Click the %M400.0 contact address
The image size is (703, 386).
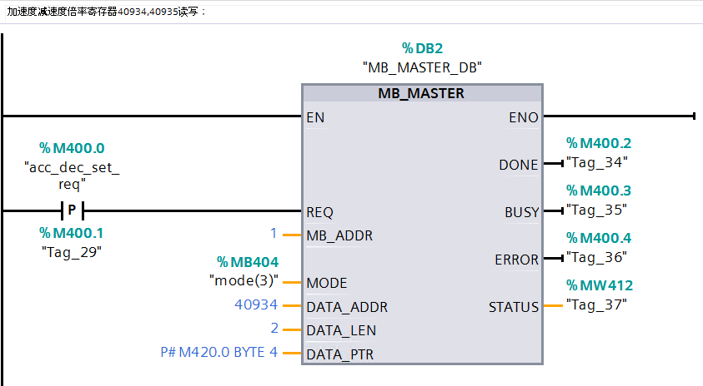coord(72,148)
